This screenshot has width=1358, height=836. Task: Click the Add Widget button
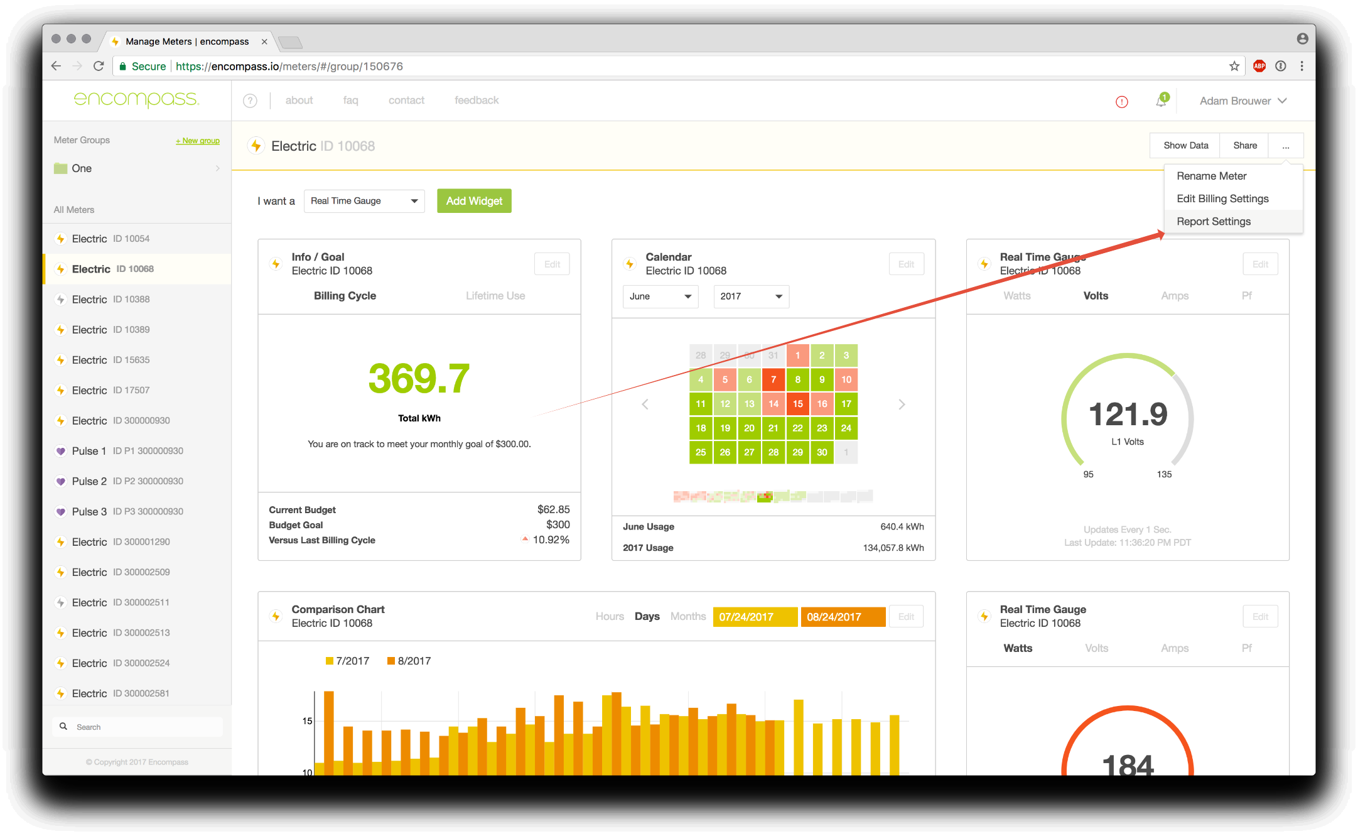[474, 201]
